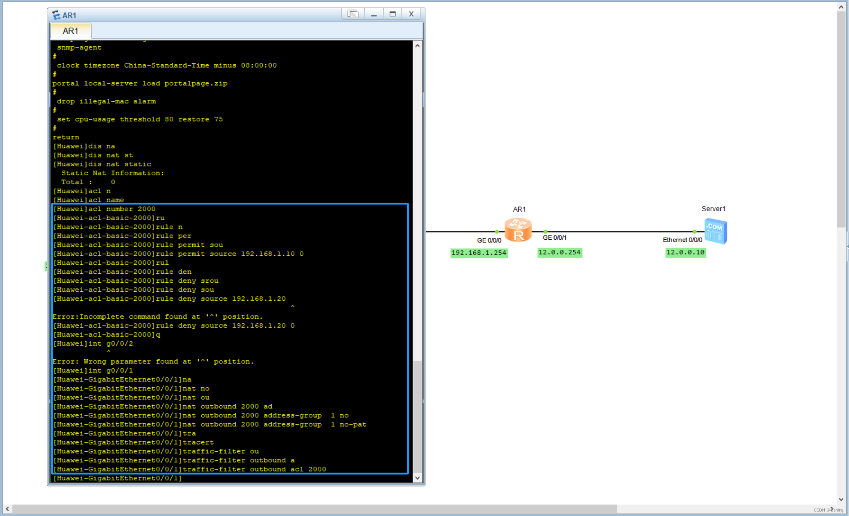Click the canvas scroll-up arrow
This screenshot has height=516, width=849.
tap(841, 7)
